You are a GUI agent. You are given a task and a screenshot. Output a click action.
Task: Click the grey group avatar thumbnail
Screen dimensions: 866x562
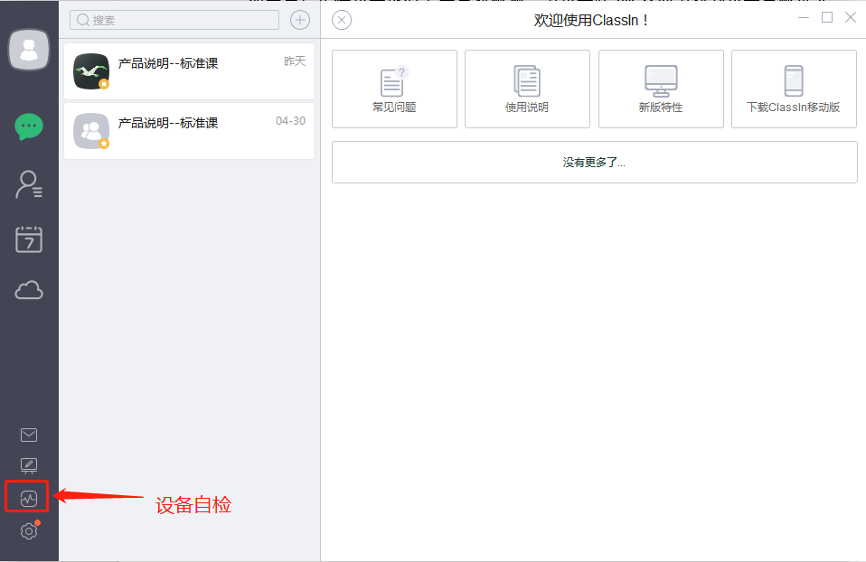(91, 131)
